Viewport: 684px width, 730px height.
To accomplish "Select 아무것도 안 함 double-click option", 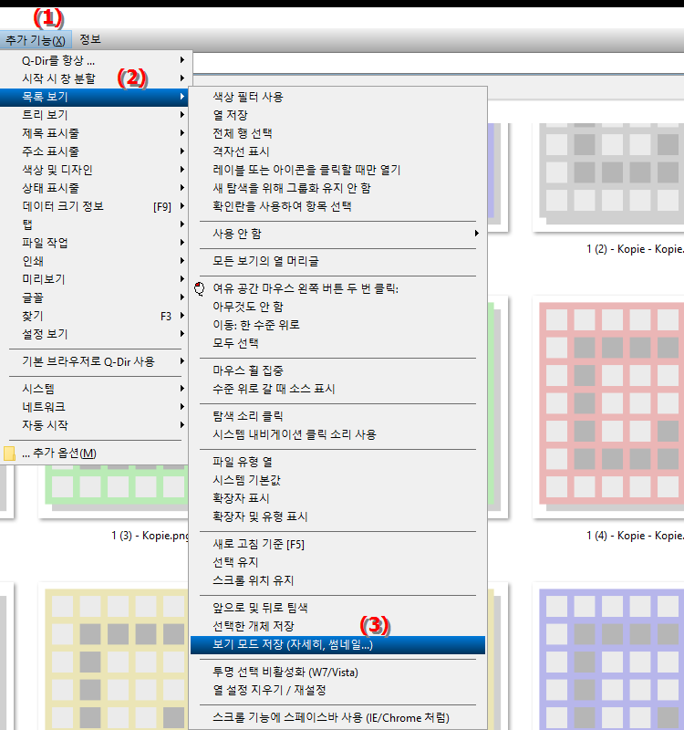I will click(x=337, y=307).
